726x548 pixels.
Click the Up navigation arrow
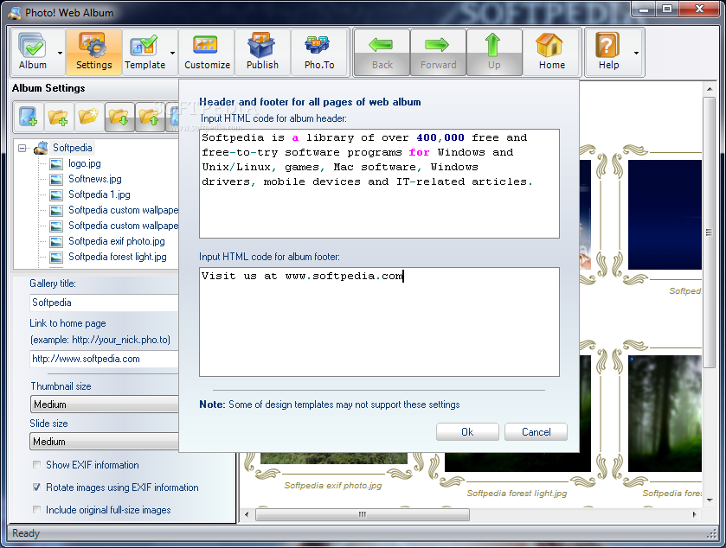click(494, 52)
